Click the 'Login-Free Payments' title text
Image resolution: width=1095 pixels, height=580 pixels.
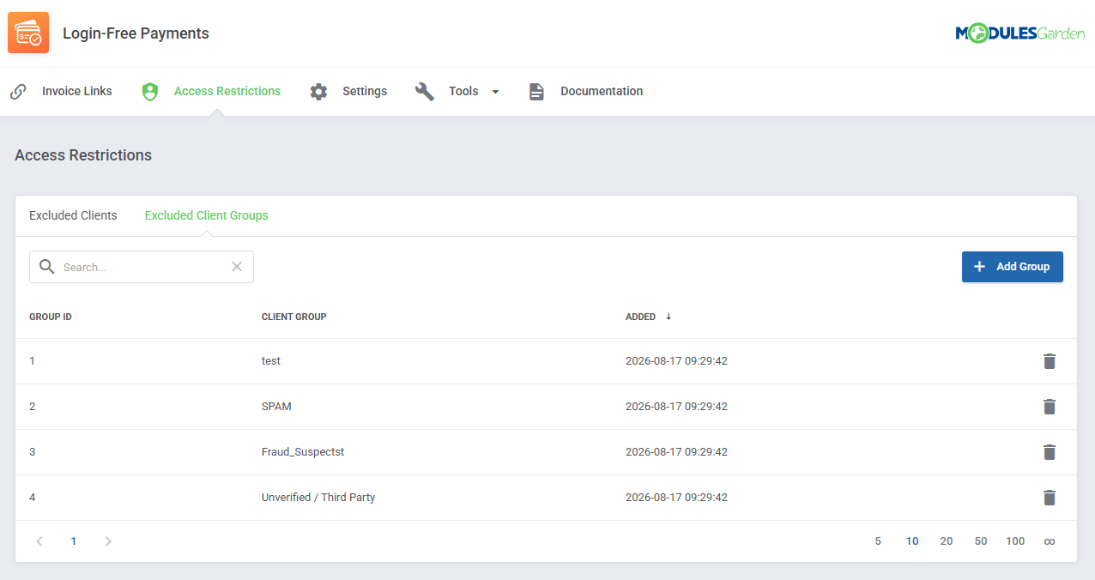(x=136, y=33)
